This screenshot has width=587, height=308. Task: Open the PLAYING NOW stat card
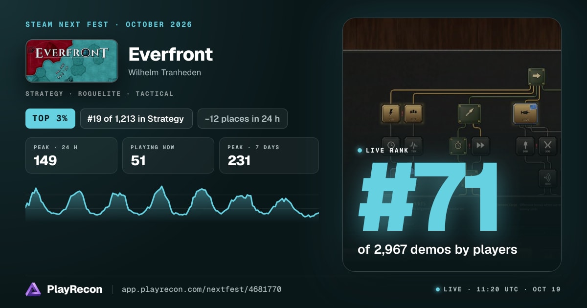pyautogui.click(x=168, y=155)
